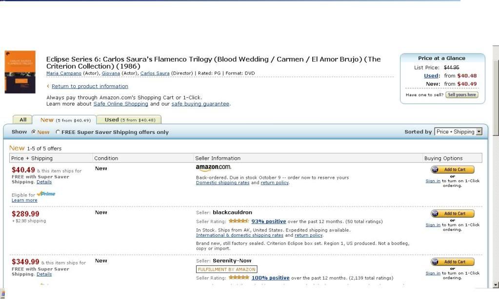Click Learn more about Prime eligibility

(x=24, y=200)
